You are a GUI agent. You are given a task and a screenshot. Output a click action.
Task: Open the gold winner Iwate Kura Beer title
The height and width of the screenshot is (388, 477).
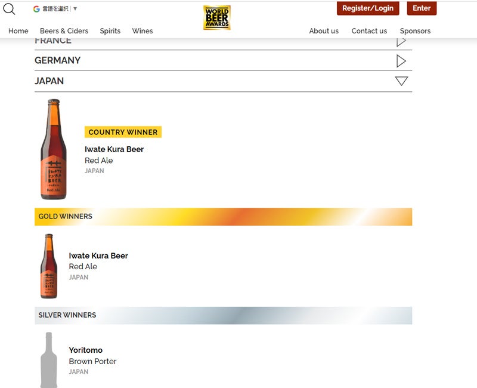tap(98, 255)
